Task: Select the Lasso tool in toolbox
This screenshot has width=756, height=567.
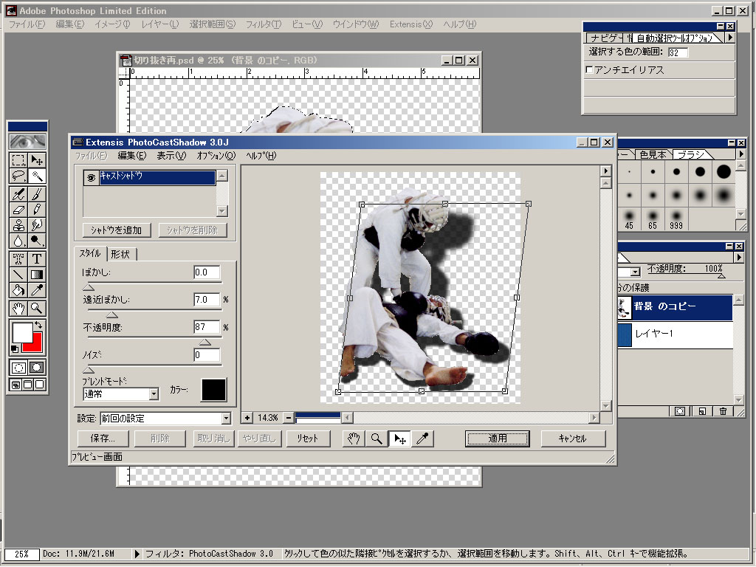Action: coord(18,176)
